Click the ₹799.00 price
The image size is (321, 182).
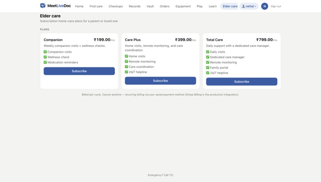click(x=264, y=40)
